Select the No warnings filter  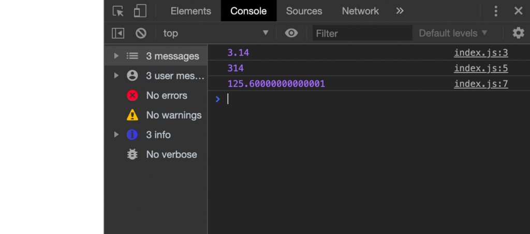point(173,115)
